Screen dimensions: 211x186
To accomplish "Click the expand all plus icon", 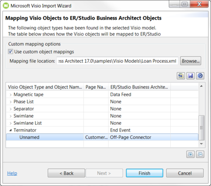I will (190, 154).
